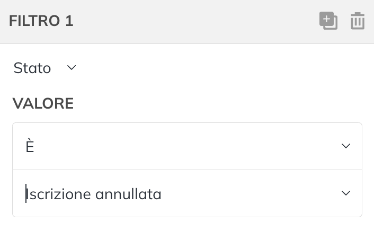374x231 pixels.
Task: Click the chevron next to Stato
Action: tap(72, 68)
